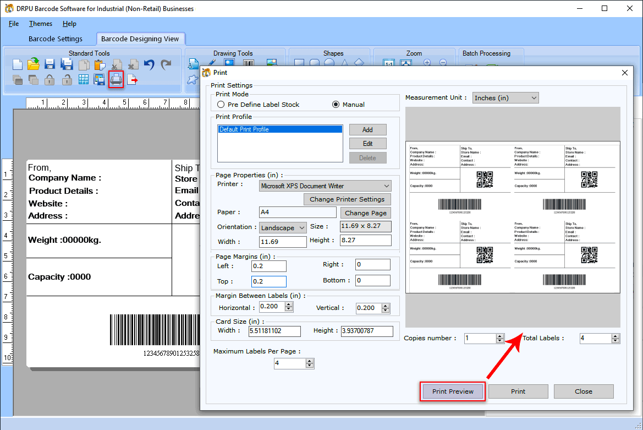The width and height of the screenshot is (643, 430).
Task: Select the star shape drawing tool icon
Action: 192,80
